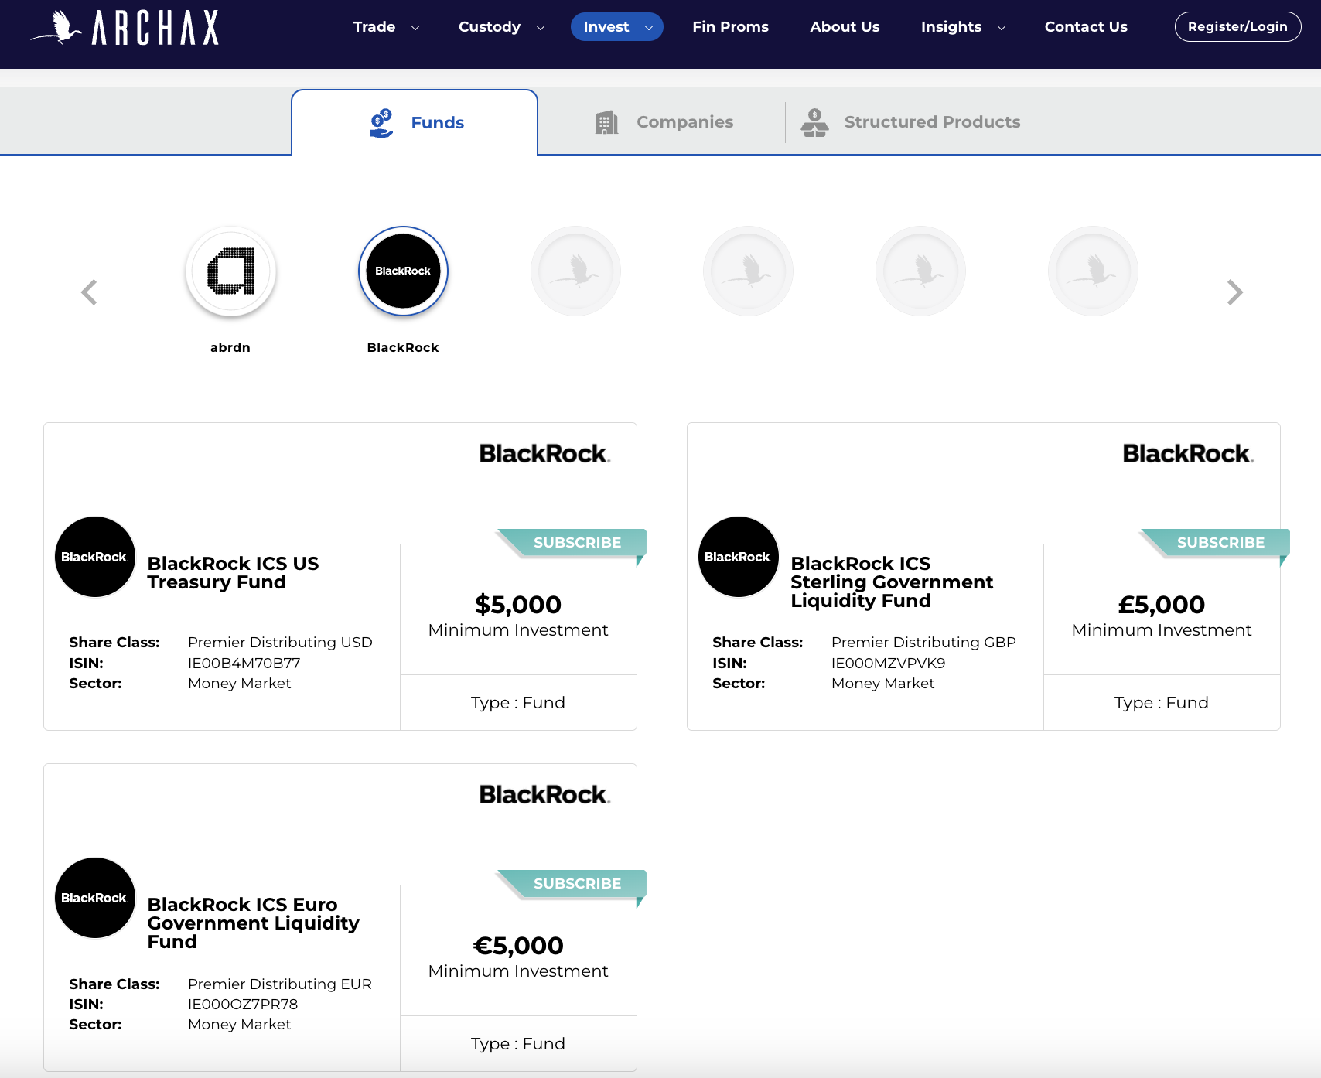Click BlackRock badge on Euro Government Liquidity card
1321x1078 pixels.
coord(94,898)
